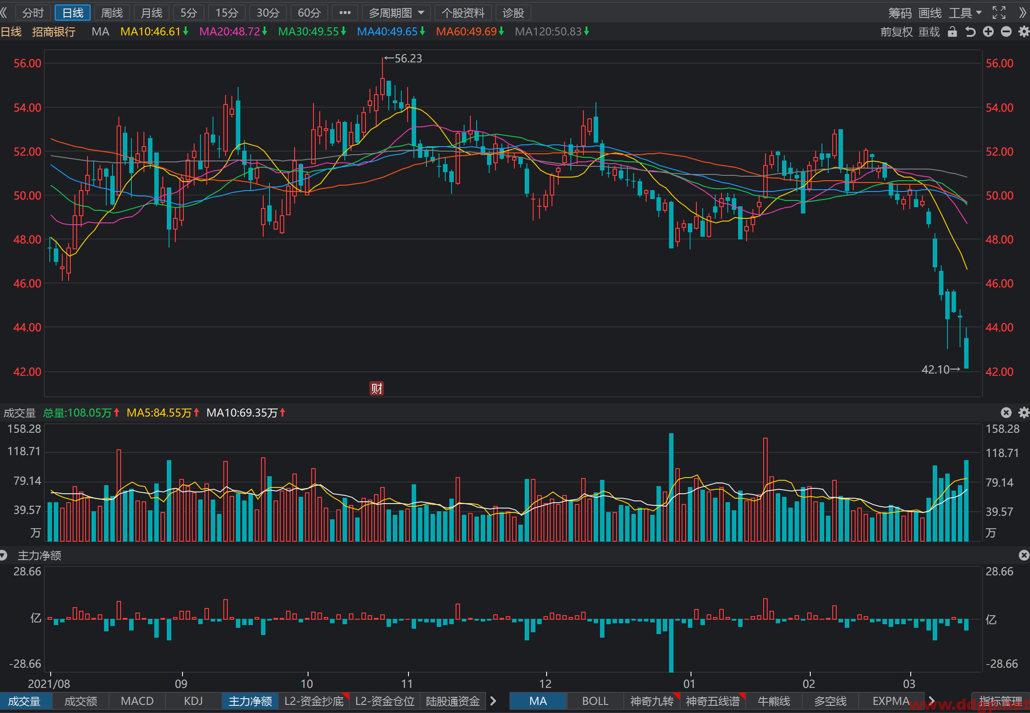Open the 多周期图 dropdown

[x=396, y=13]
